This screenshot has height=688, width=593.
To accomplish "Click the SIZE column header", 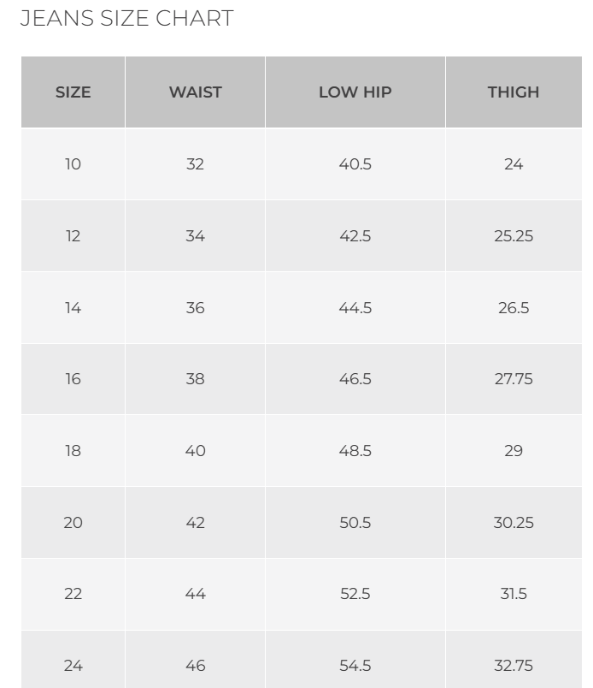I will click(73, 92).
